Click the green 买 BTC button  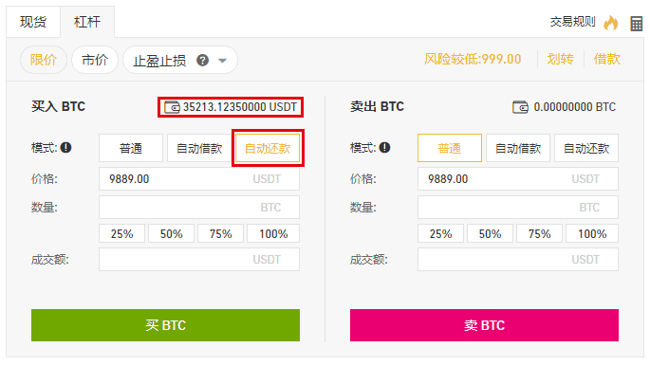click(165, 325)
